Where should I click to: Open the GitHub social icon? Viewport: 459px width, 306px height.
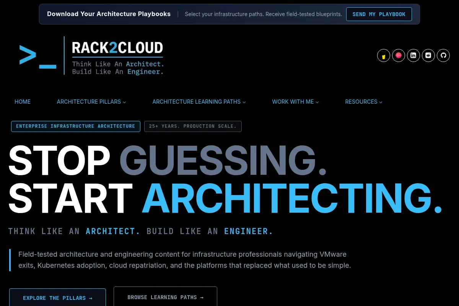(x=443, y=55)
